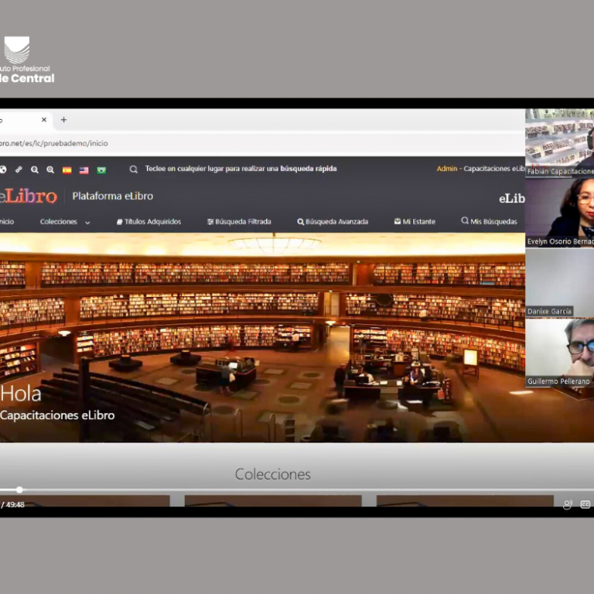Click the globe icon in top toolbar
This screenshot has height=594, width=594.
(x=3, y=169)
